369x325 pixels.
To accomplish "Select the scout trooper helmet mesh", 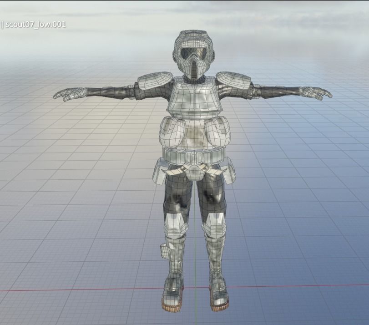I will tap(193, 55).
